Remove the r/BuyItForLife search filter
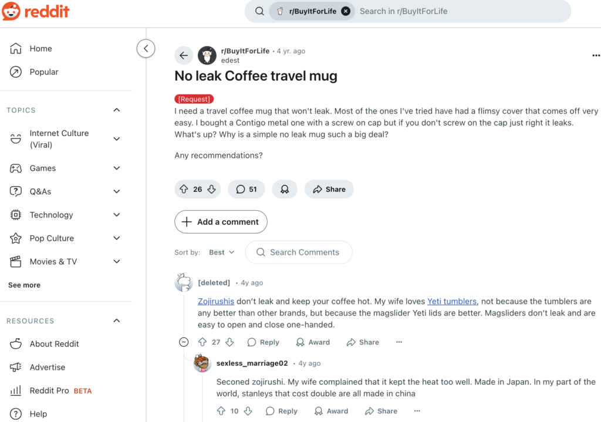Viewport: 601px width, 422px height. pos(346,11)
